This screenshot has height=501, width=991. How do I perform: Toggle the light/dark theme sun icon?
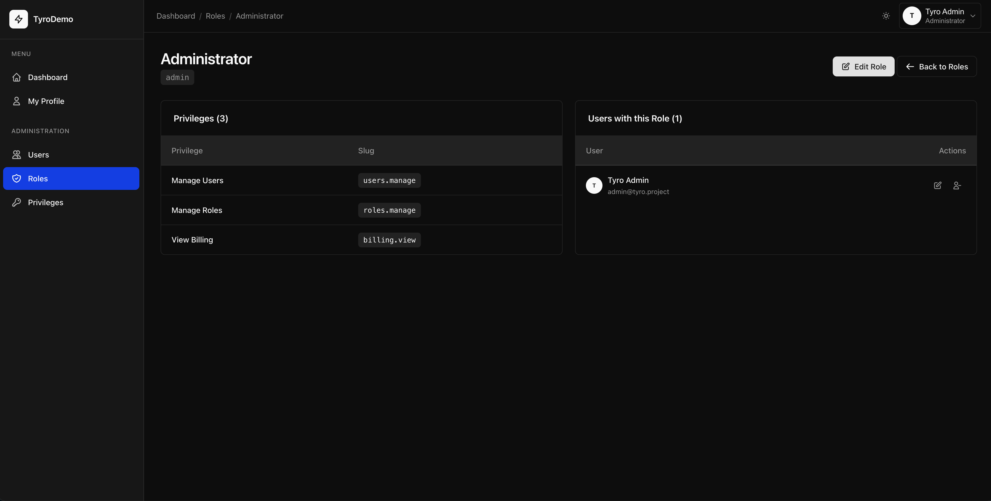[x=886, y=16]
